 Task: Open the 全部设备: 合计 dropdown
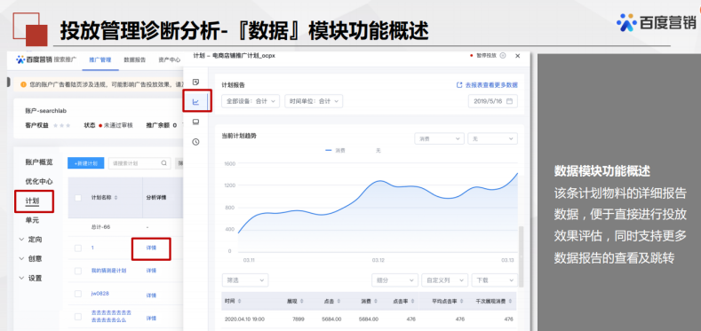pos(251,101)
